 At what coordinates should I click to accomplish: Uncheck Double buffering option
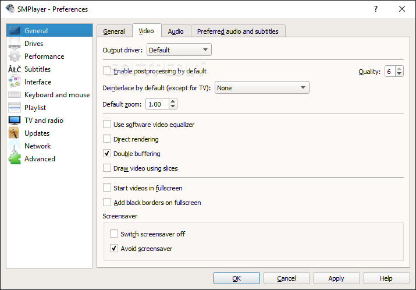point(107,154)
